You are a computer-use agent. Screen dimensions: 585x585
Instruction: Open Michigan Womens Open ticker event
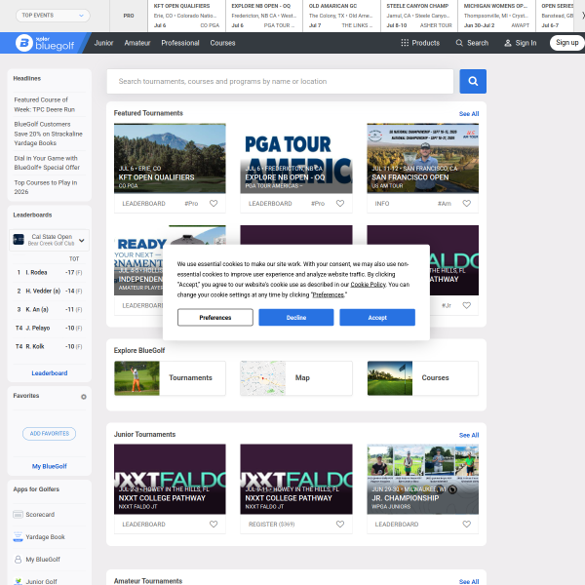coord(496,16)
